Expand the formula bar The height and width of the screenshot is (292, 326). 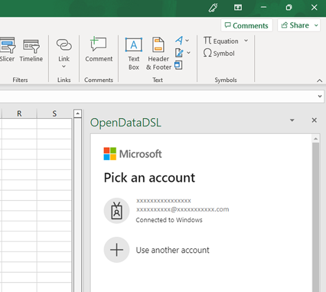point(320,96)
